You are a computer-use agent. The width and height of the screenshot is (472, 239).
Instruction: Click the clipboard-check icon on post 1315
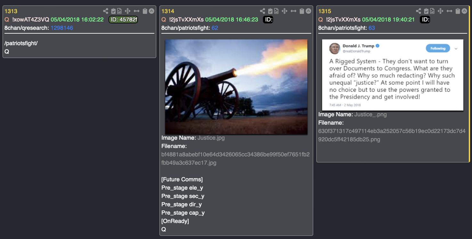[x=426, y=11]
